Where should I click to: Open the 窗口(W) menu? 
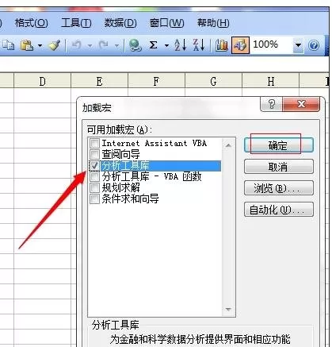pos(166,23)
